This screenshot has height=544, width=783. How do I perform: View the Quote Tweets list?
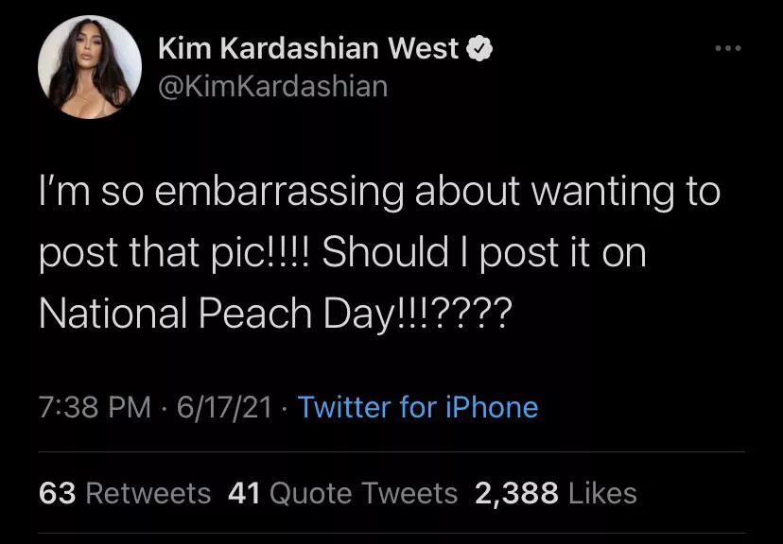[364, 493]
